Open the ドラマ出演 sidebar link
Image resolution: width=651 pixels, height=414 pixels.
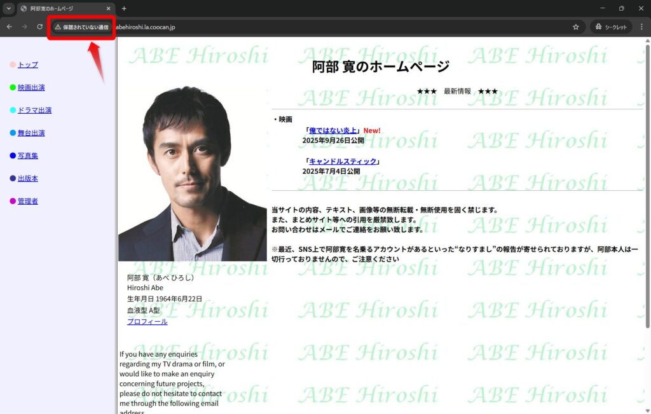pos(34,111)
